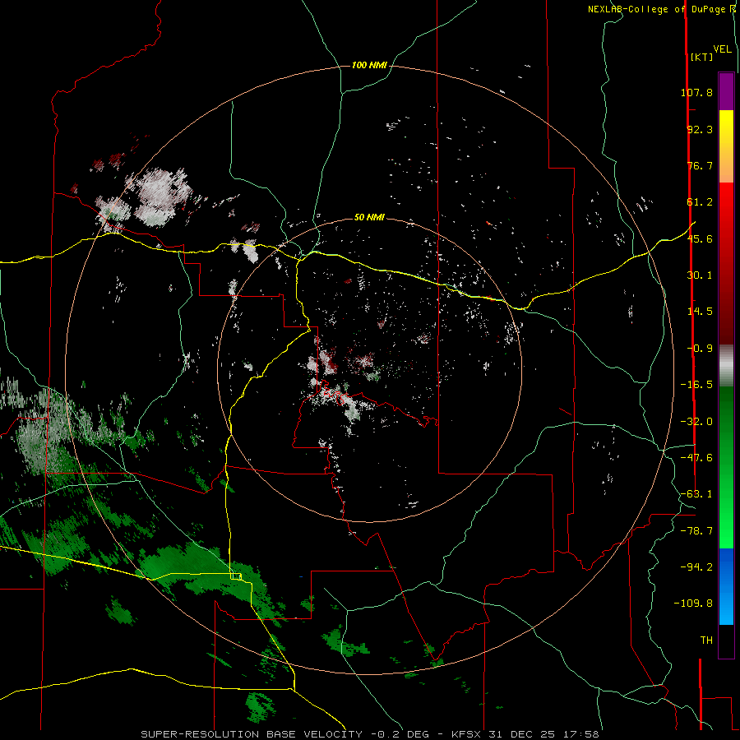Select the 107.8 velocity scale value
This screenshot has width=740, height=740.
click(x=696, y=92)
